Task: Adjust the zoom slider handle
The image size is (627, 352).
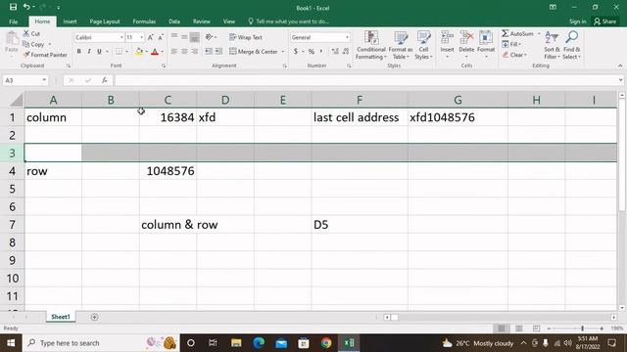Action: [x=582, y=329]
